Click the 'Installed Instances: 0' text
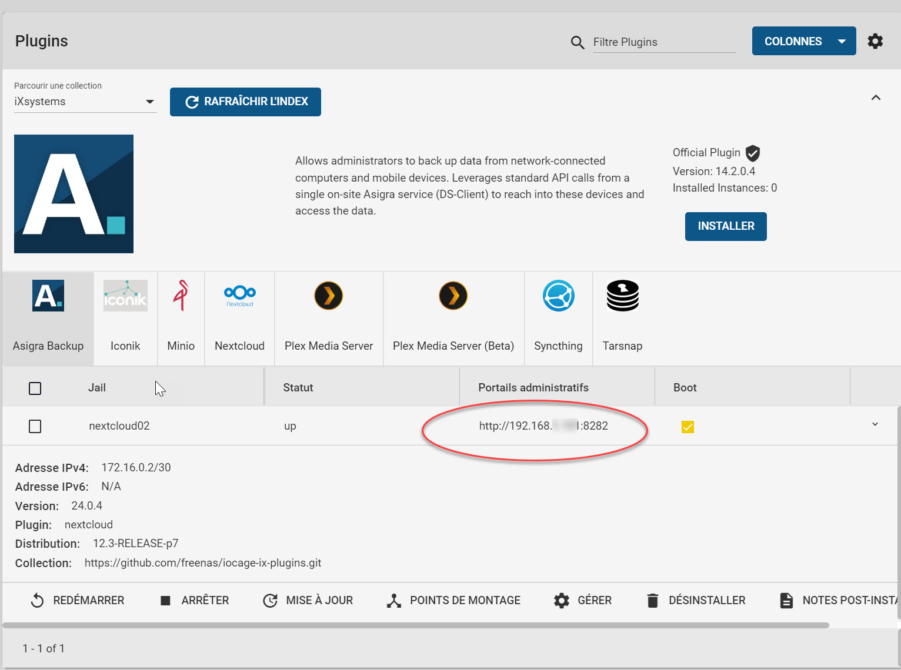The image size is (901, 670). [725, 188]
